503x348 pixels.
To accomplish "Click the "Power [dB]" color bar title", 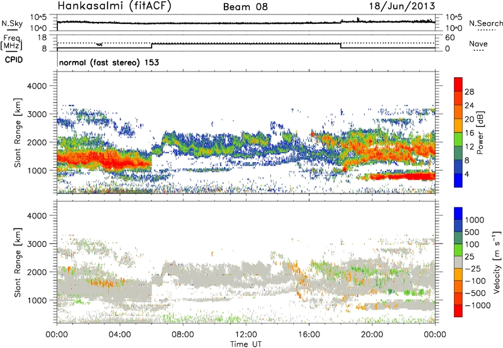I will (x=480, y=133).
